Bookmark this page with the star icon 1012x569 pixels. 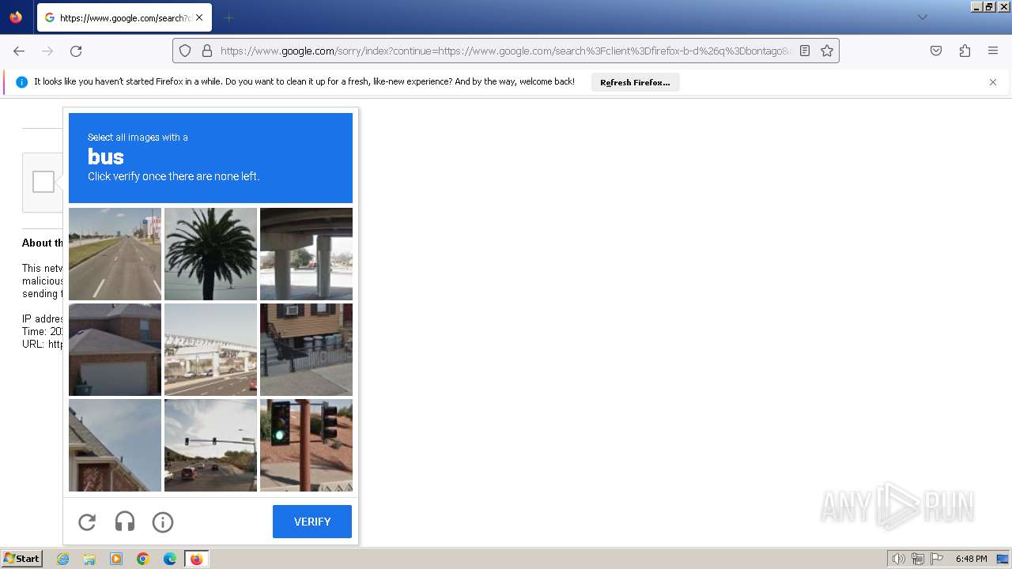827,51
